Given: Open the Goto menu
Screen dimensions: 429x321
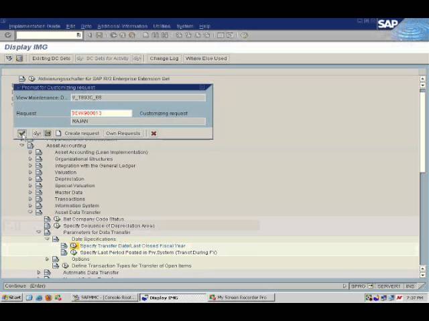Looking at the screenshot, I should (86, 26).
